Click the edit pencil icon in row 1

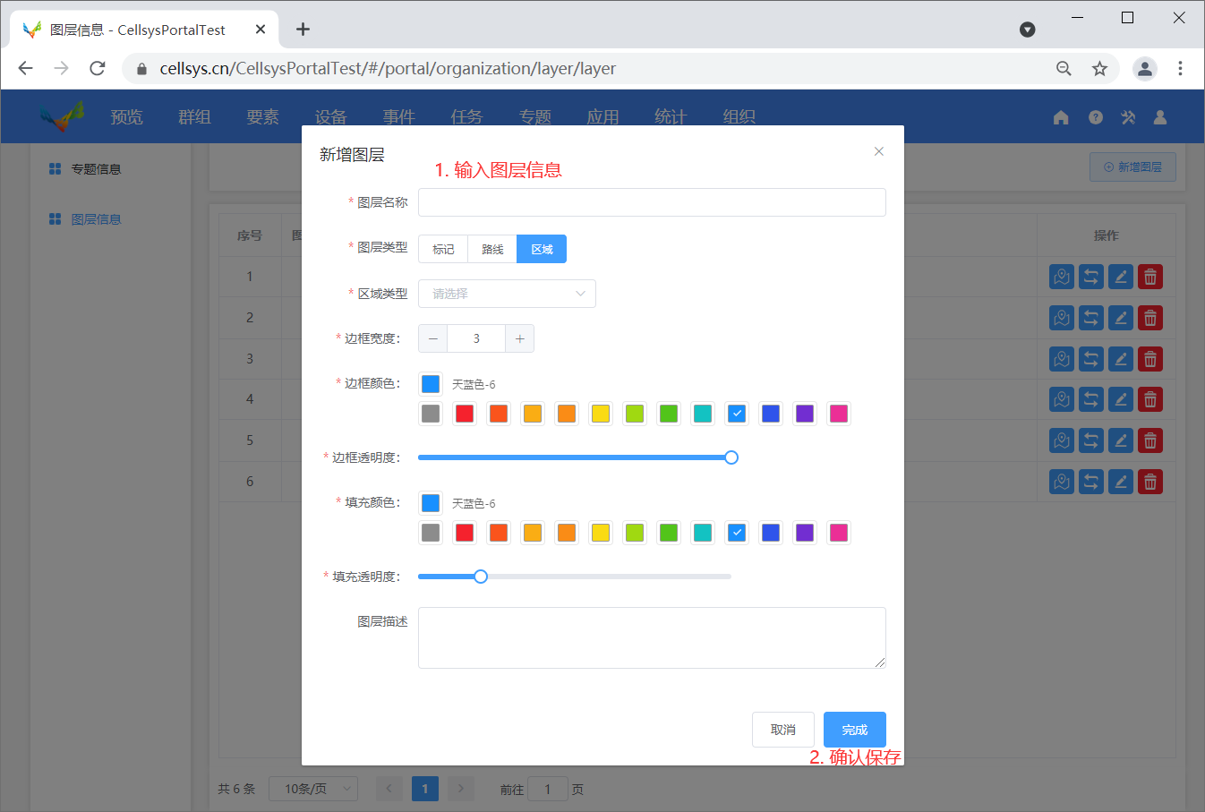[x=1121, y=277]
